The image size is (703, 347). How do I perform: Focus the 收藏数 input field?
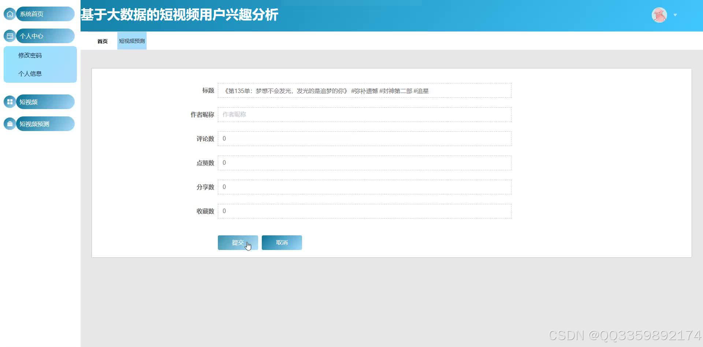click(x=364, y=211)
